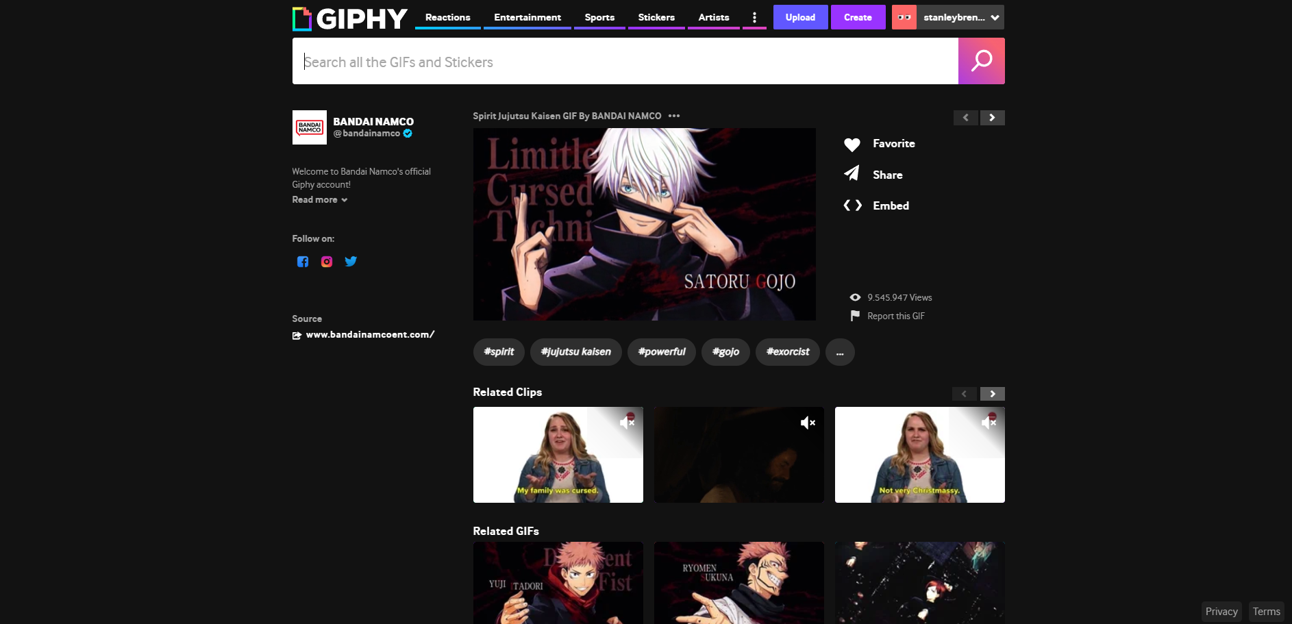The width and height of the screenshot is (1292, 624).
Task: Expand the stanleybren account dropdown arrow
Action: (x=995, y=18)
